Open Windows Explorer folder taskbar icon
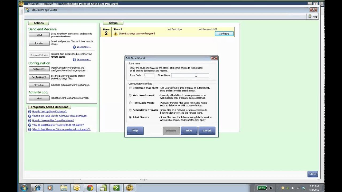Image resolution: width=342 pixels, height=192 pixels. [64, 188]
